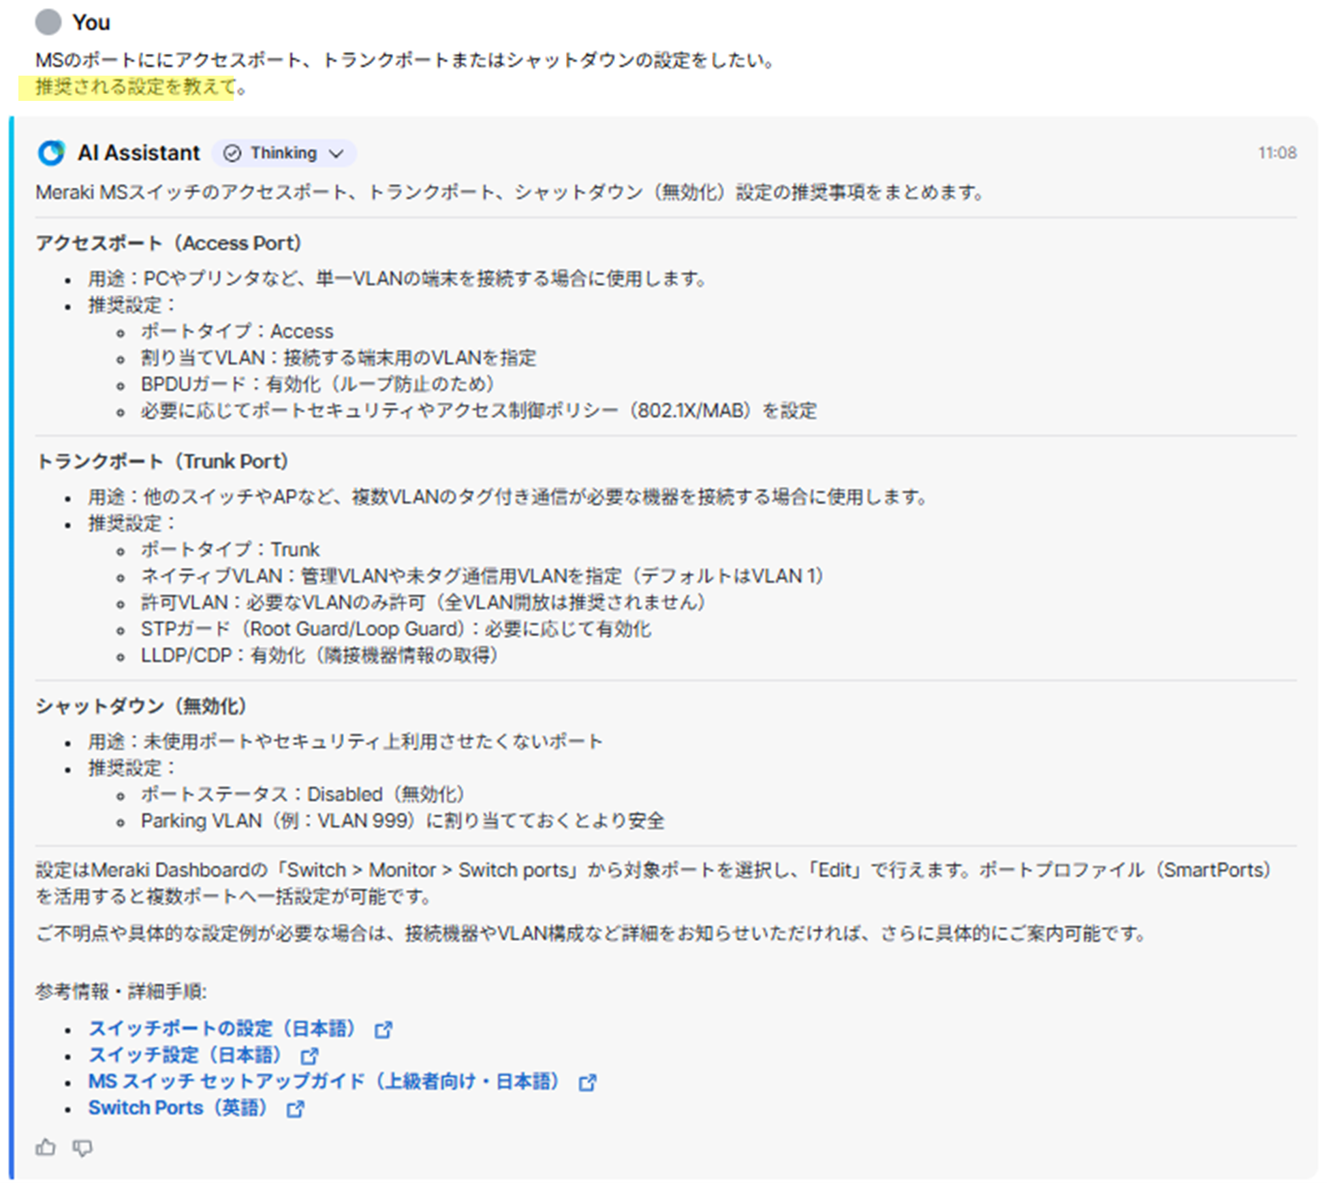Click the external link icon beside MS スイッチ セットアップガイド
Viewport: 1327px width, 1183px height.
click(x=587, y=1081)
